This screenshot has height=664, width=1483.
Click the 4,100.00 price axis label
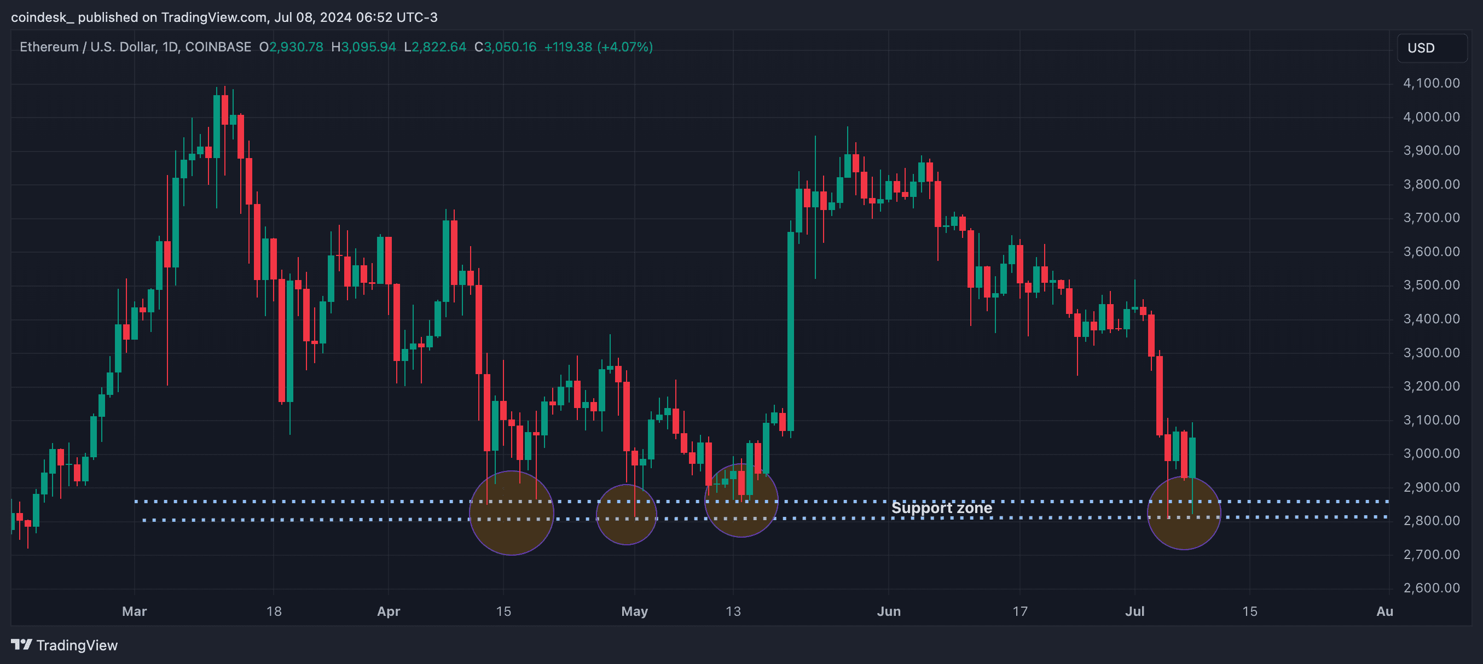coord(1431,83)
